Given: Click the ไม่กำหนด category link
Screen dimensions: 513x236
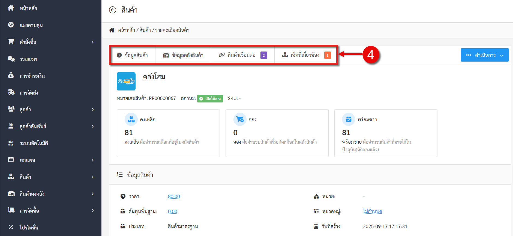Looking at the screenshot, I should [372, 211].
